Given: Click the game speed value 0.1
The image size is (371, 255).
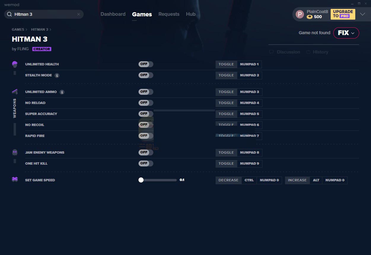Looking at the screenshot, I should pos(182,180).
